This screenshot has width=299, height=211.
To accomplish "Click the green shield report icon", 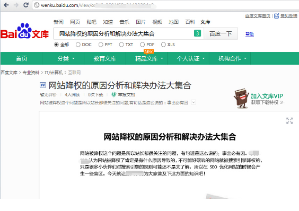I will (113, 94).
